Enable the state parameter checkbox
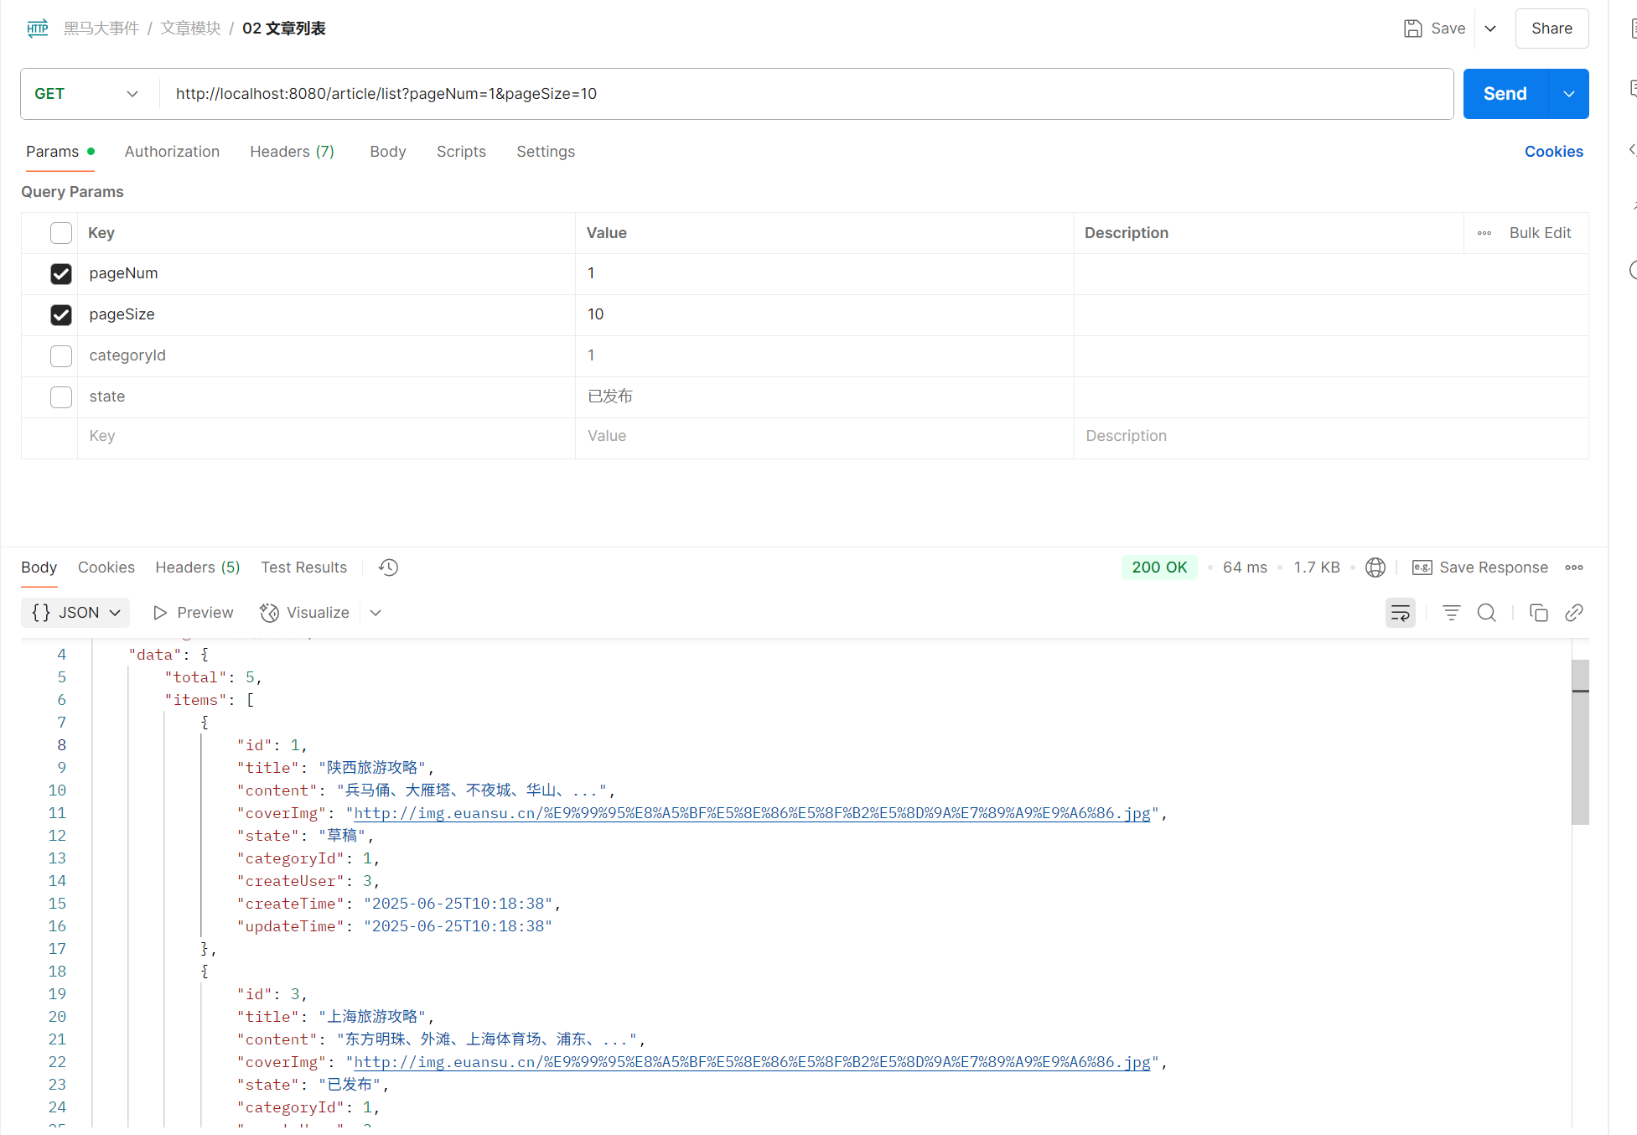The height and width of the screenshot is (1135, 1637). point(61,396)
